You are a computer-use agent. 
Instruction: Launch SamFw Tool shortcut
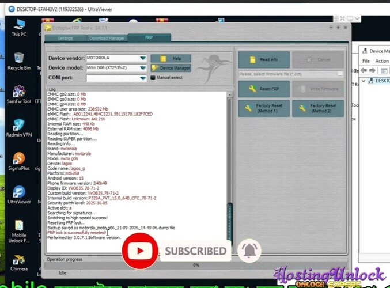19,94
